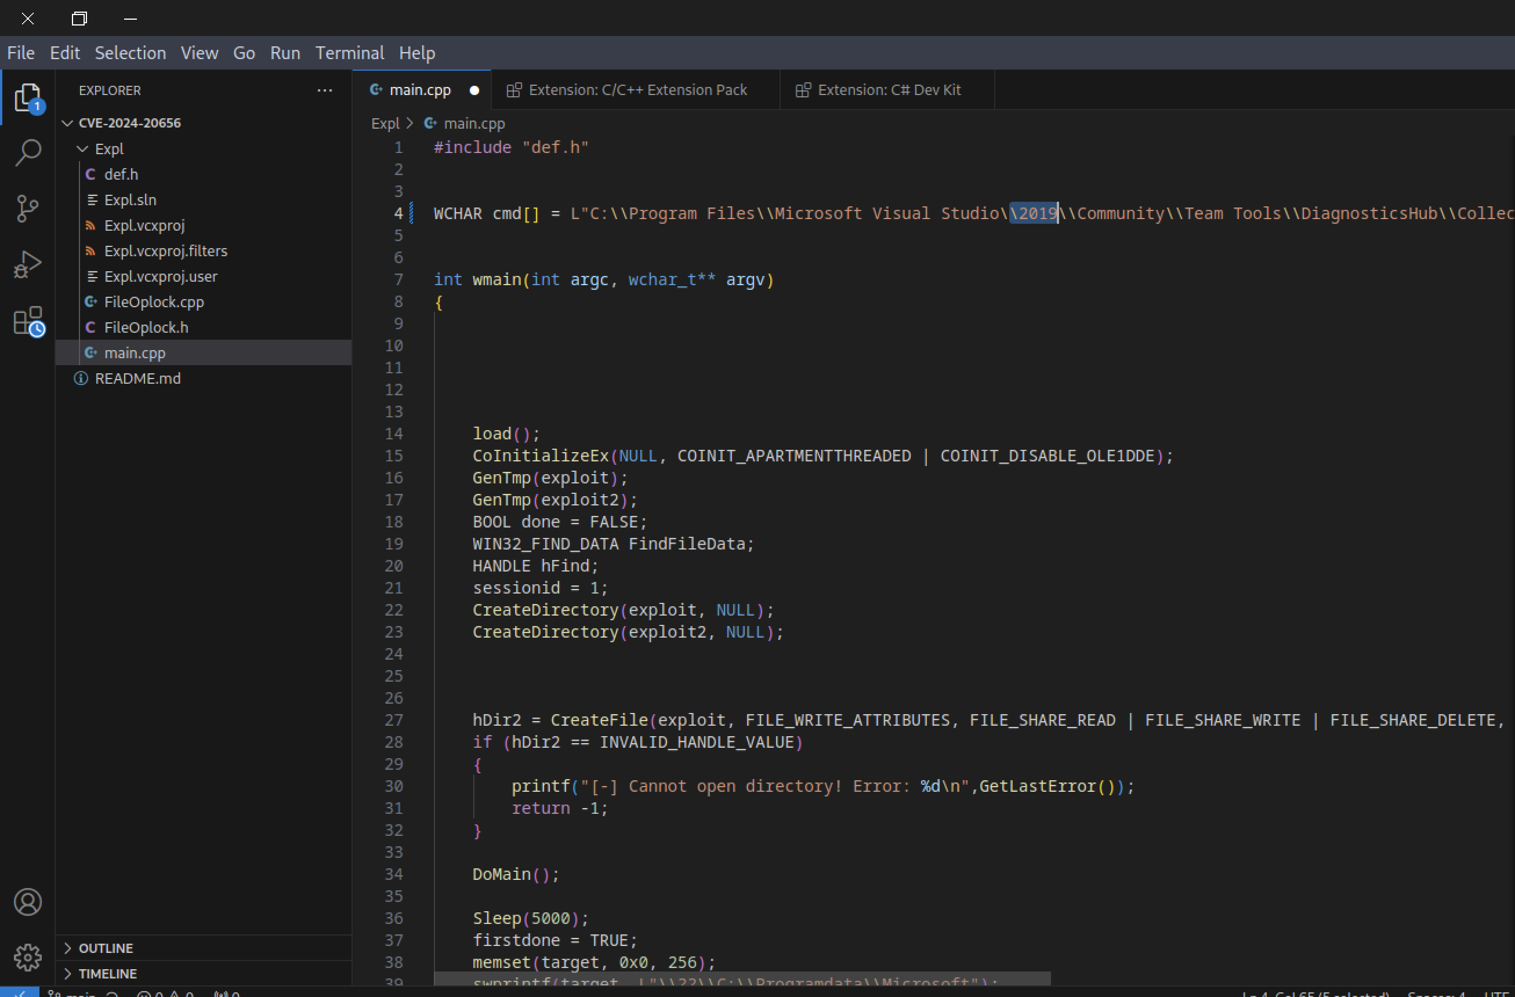Expand the TIMELINE section
1515x997 pixels.
point(107,973)
